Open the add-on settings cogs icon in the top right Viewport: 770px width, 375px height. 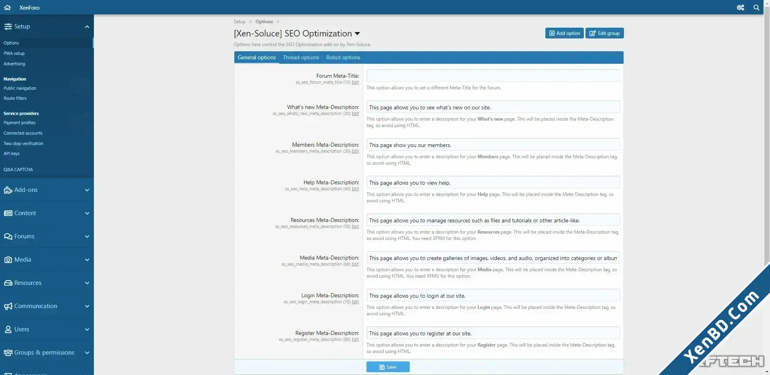(740, 7)
